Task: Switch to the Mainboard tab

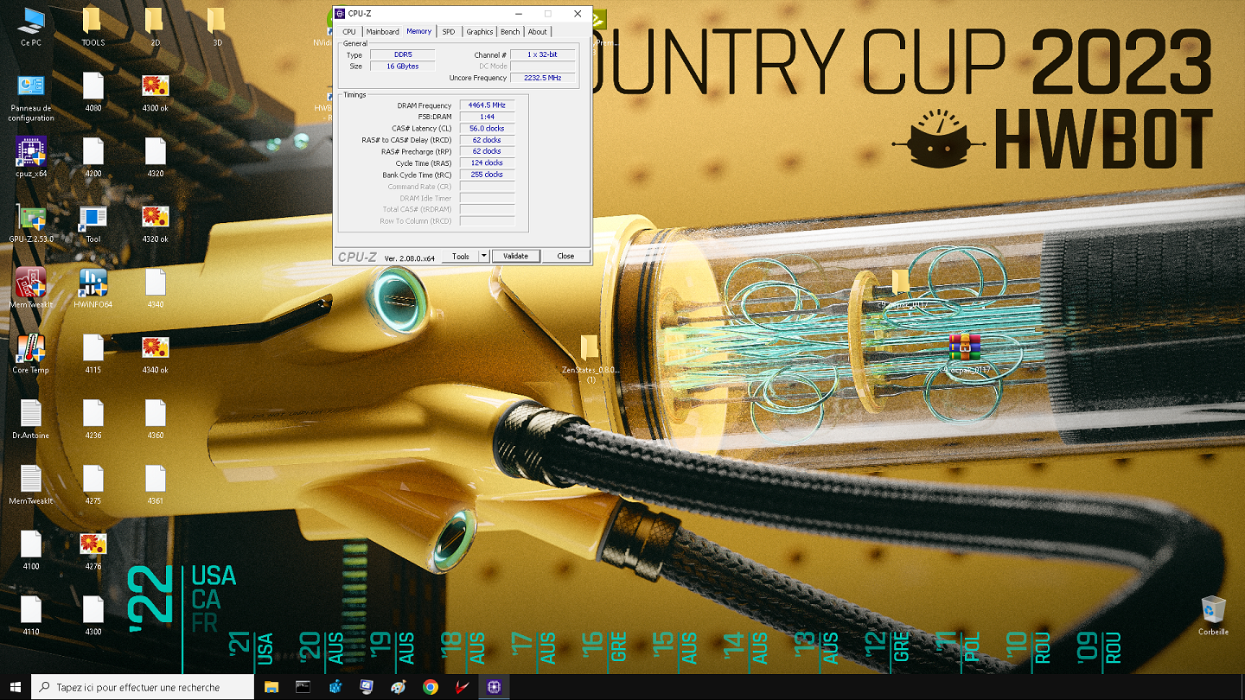Action: click(382, 32)
